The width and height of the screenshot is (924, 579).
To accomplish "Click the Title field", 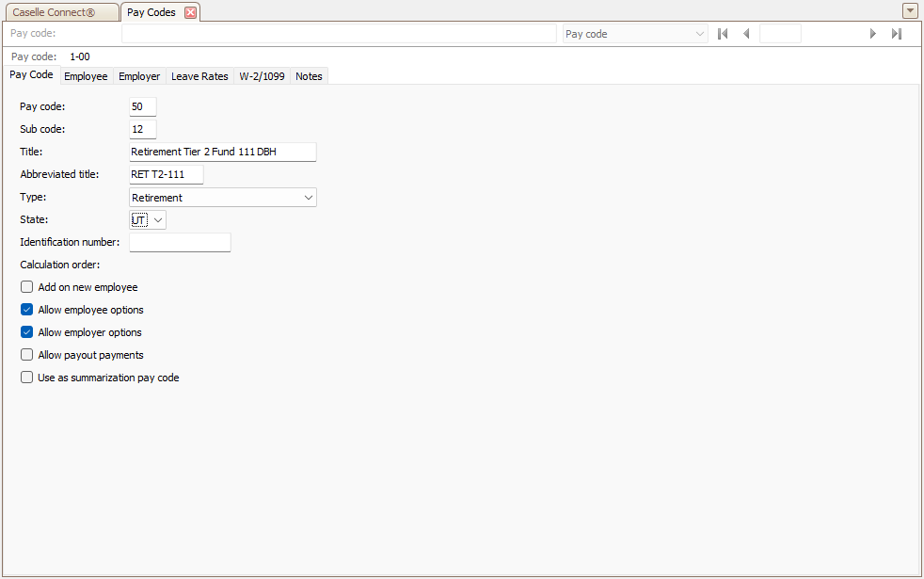I will (222, 153).
